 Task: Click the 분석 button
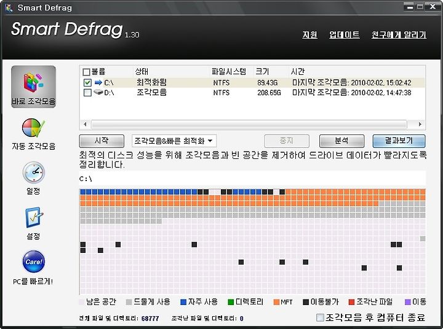click(341, 141)
